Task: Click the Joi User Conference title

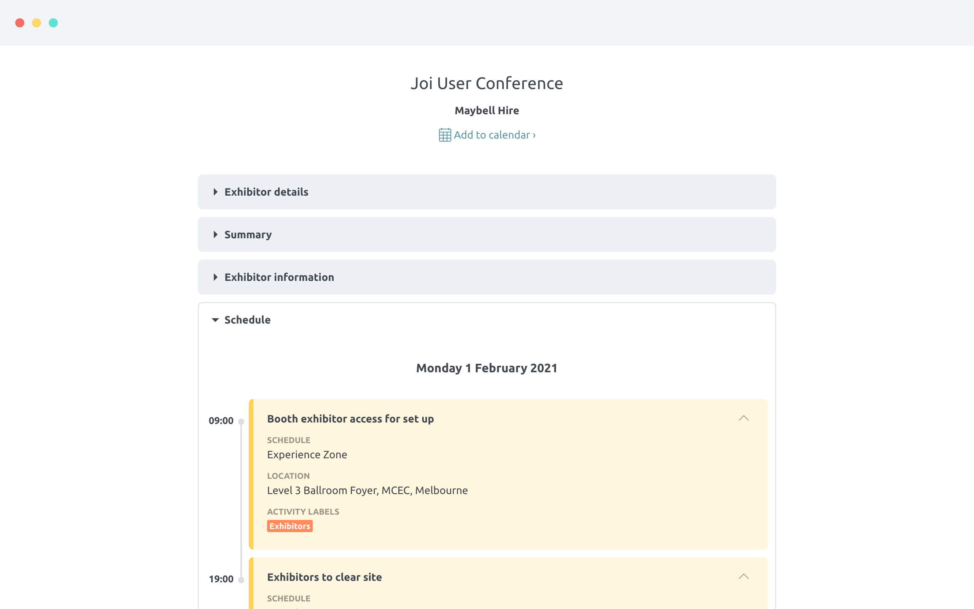Action: (x=487, y=83)
